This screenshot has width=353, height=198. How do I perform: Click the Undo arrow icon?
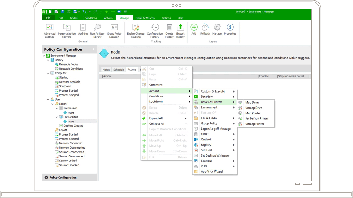click(85, 11)
